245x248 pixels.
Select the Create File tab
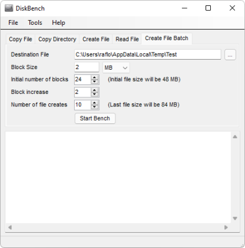[x=96, y=39]
